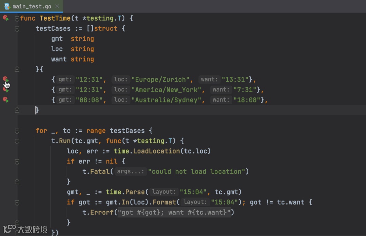Click the Go file icon on main_test.go tab

[x=7, y=6]
